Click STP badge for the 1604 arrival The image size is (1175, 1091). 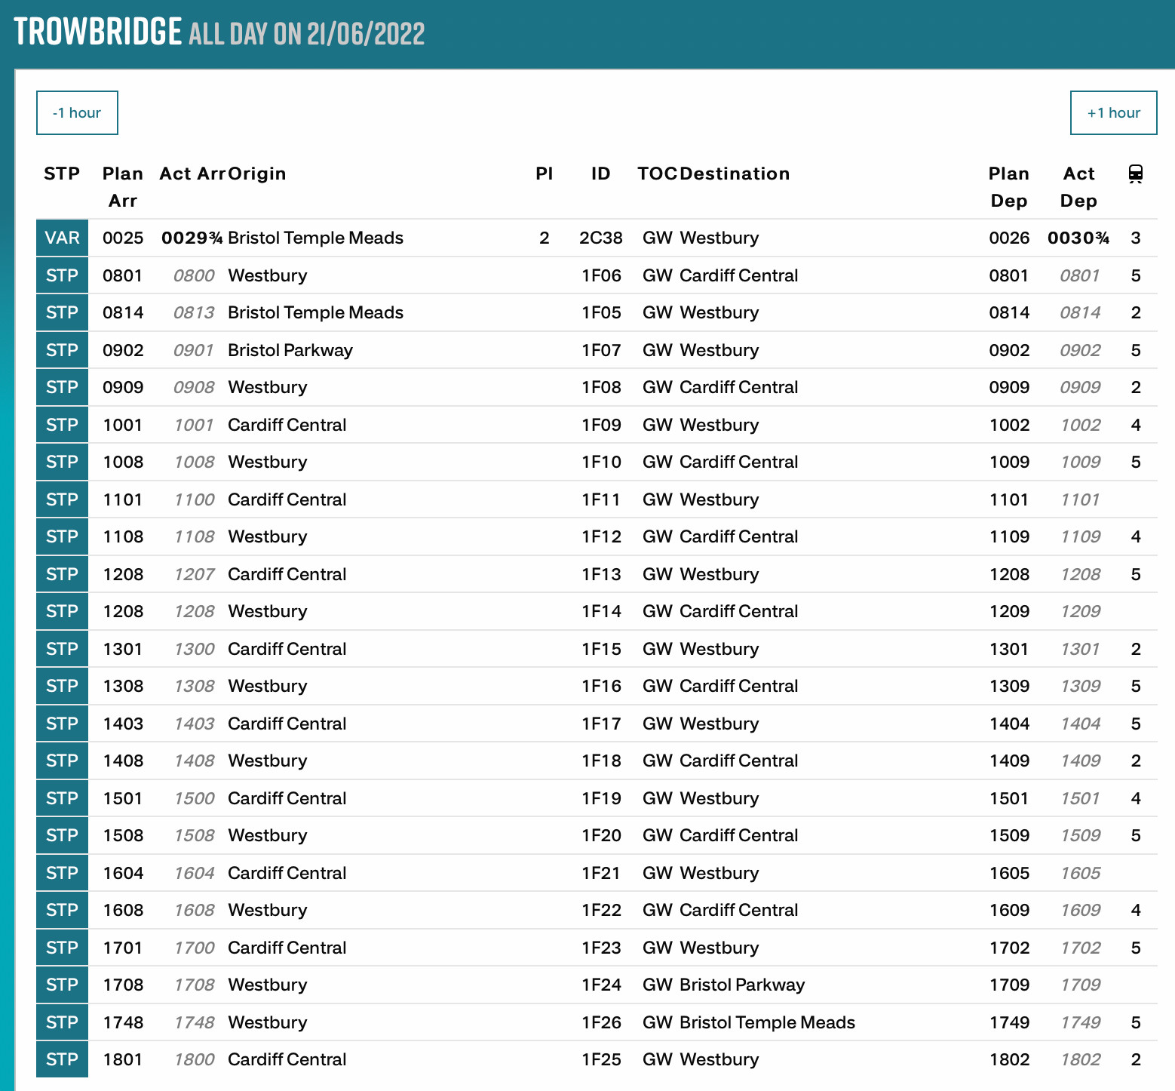tap(62, 873)
